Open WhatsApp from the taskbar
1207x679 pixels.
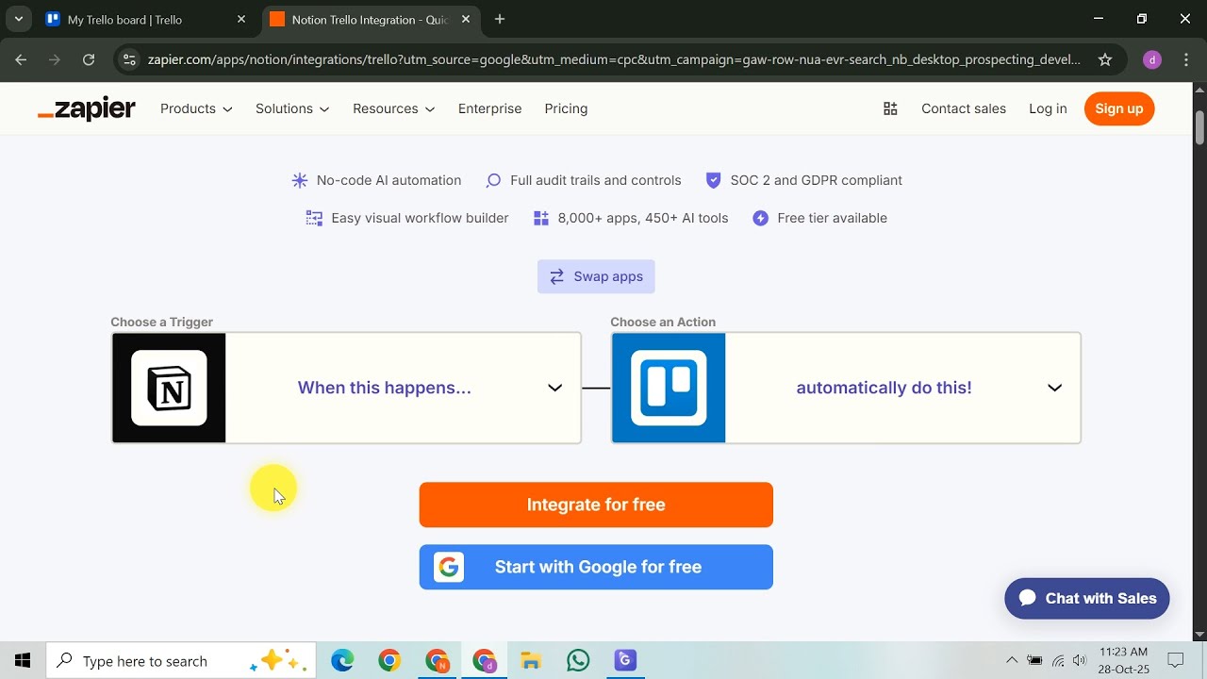578,661
